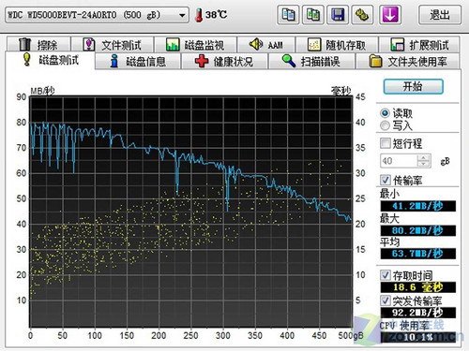The image size is (469, 351).
Task: Open the 健康状况 health tab
Action: (x=224, y=61)
